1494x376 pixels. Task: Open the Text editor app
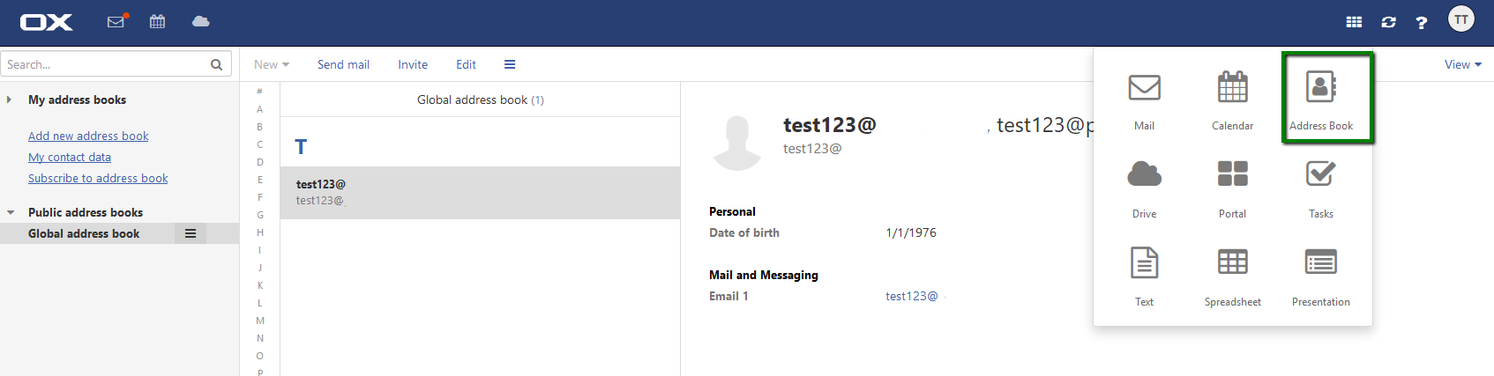[x=1144, y=275]
